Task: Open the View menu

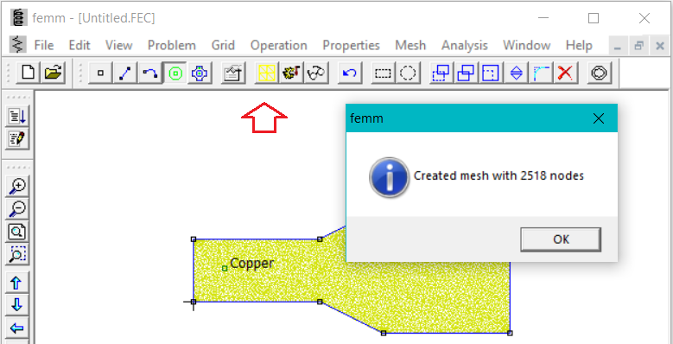Action: click(119, 46)
